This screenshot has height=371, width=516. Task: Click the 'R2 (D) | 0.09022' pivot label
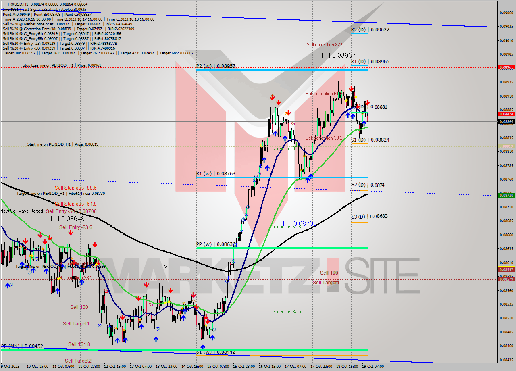[x=370, y=30]
